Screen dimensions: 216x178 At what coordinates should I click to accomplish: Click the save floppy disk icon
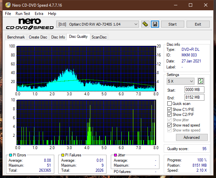(155, 24)
